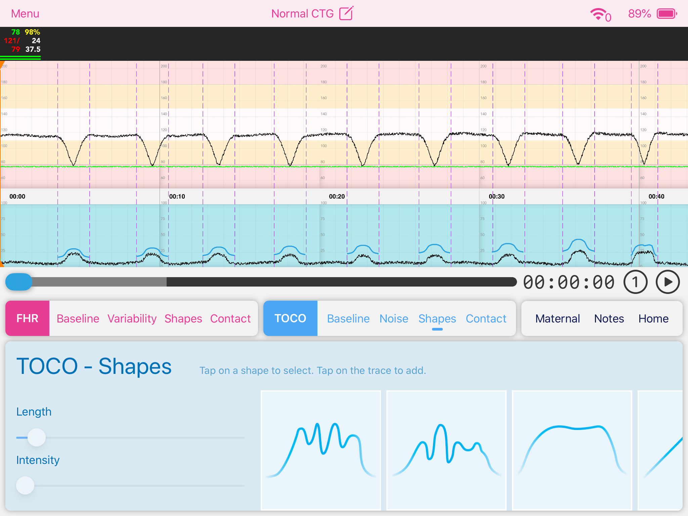Open TOCO Noise tab
This screenshot has height=516, width=688.
click(x=393, y=318)
